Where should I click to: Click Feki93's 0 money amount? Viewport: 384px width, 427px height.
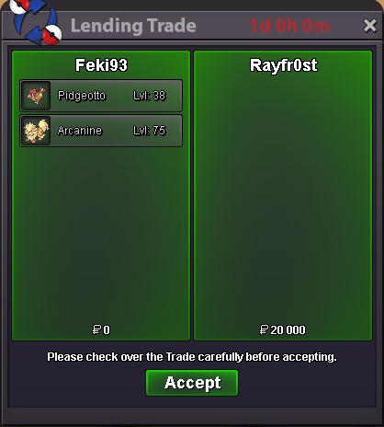click(x=101, y=330)
